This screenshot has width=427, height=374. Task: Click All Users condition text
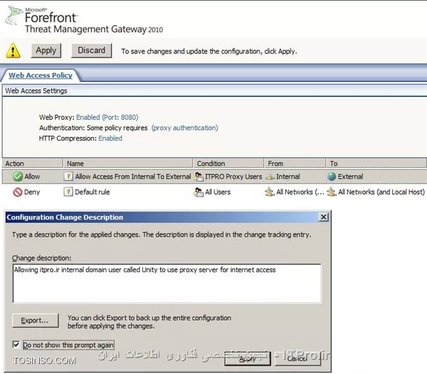point(217,192)
